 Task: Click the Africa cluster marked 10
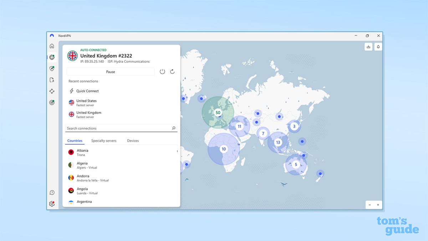[224, 149]
